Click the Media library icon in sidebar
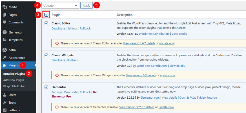The height and width of the screenshot is (113, 246). 5,7
